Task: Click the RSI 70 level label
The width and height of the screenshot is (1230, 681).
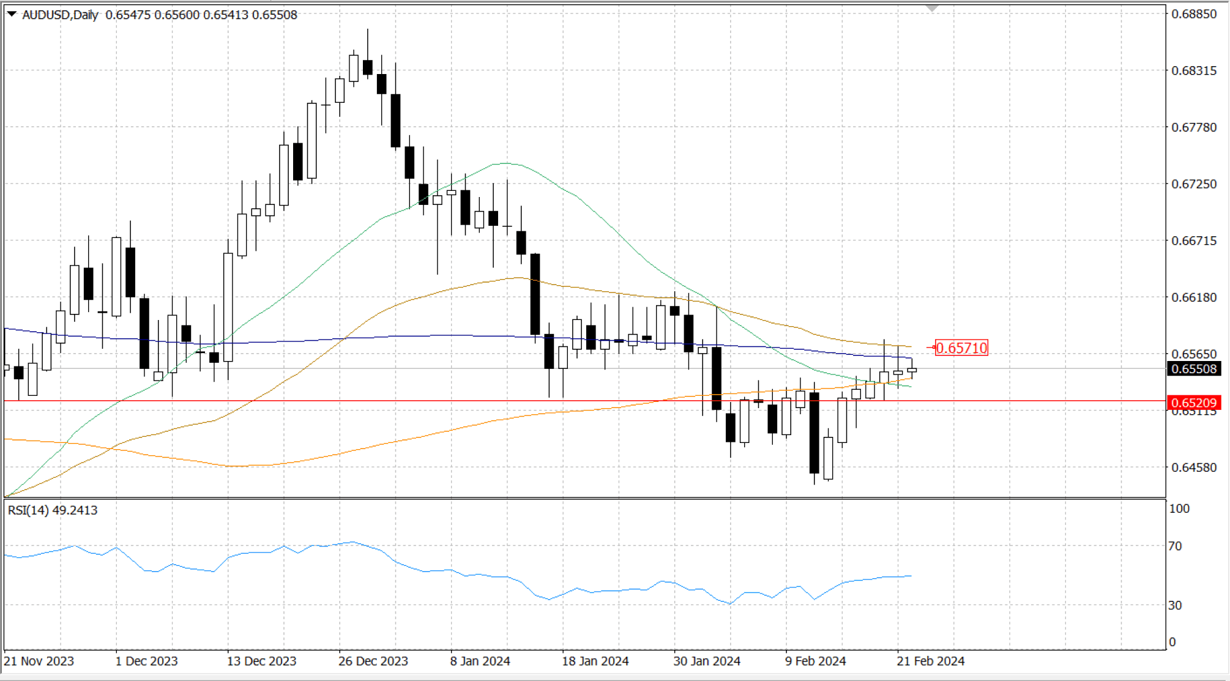Action: [x=1175, y=546]
